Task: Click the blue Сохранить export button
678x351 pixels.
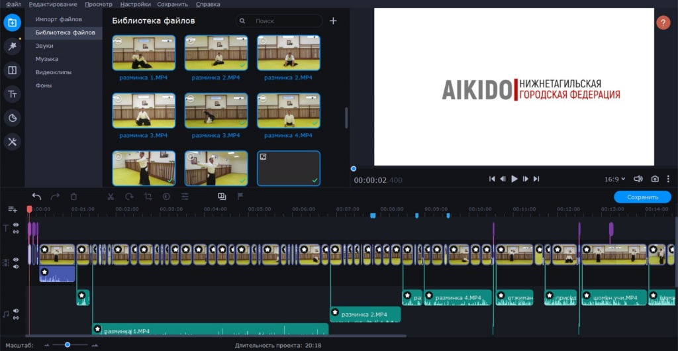Action: [x=642, y=197]
